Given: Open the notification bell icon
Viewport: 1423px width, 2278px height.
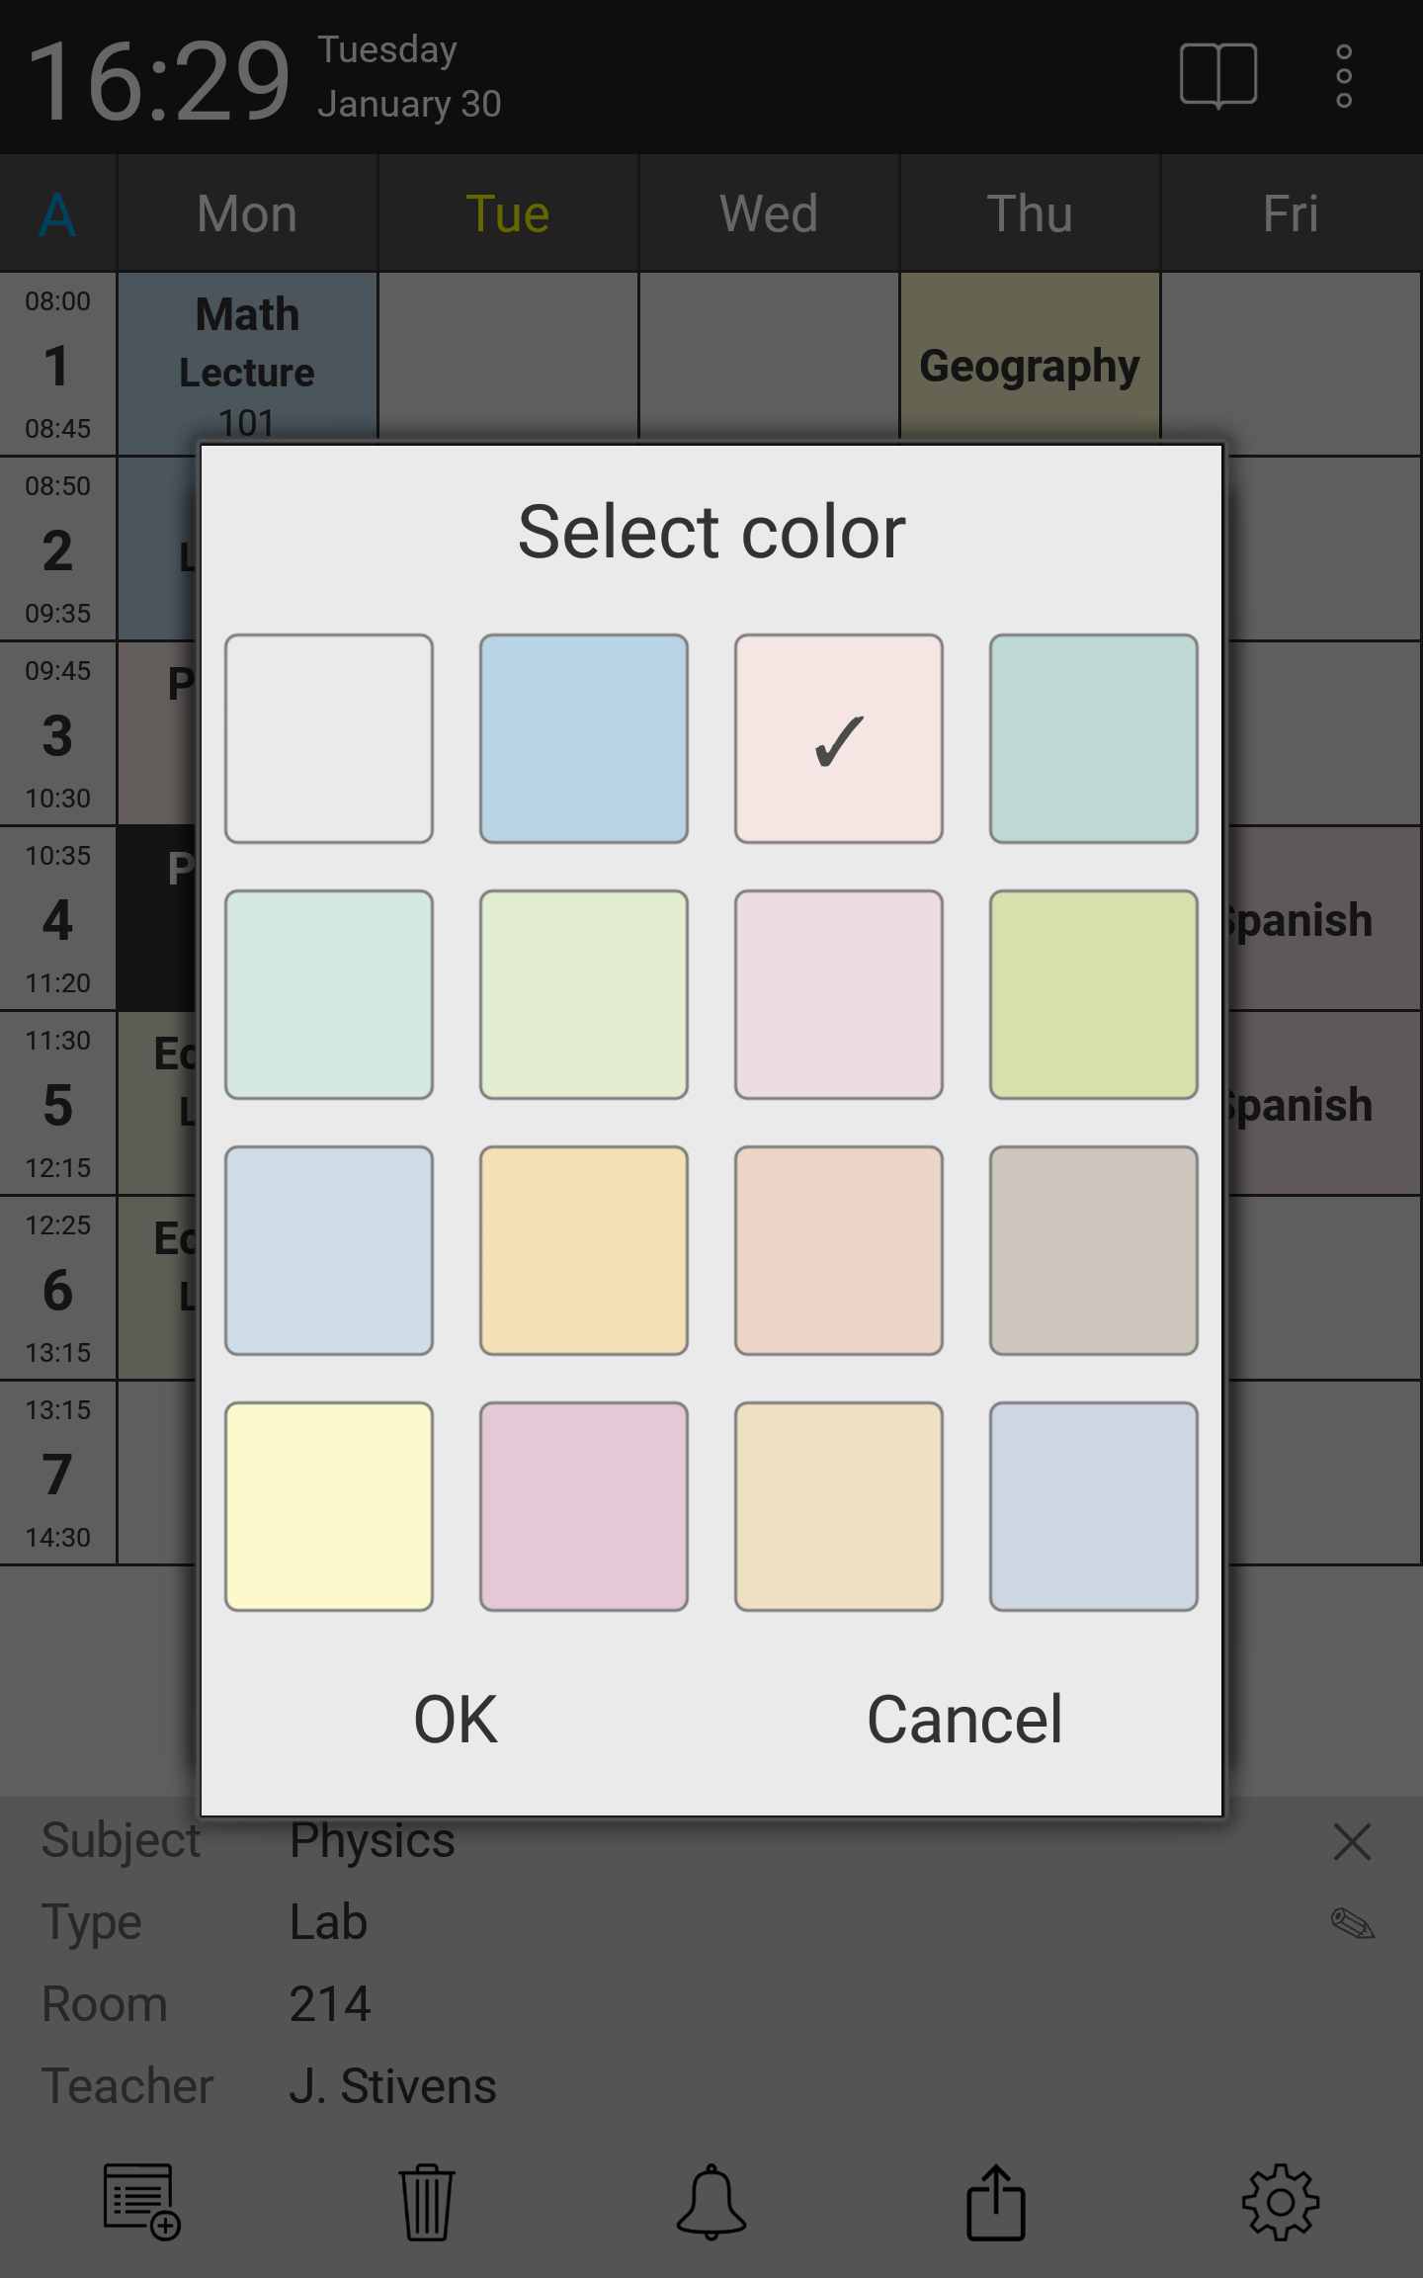Looking at the screenshot, I should pos(711,2202).
